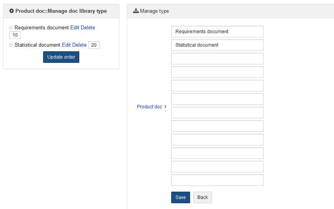This screenshot has width=334, height=209.
Task: Click the sitemap icon beside Manage type
Action: 136,11
